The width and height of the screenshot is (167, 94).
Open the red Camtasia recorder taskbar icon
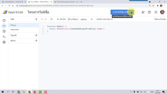46,92
